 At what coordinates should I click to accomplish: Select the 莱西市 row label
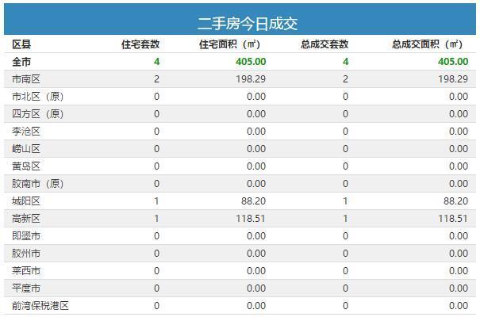(26, 271)
